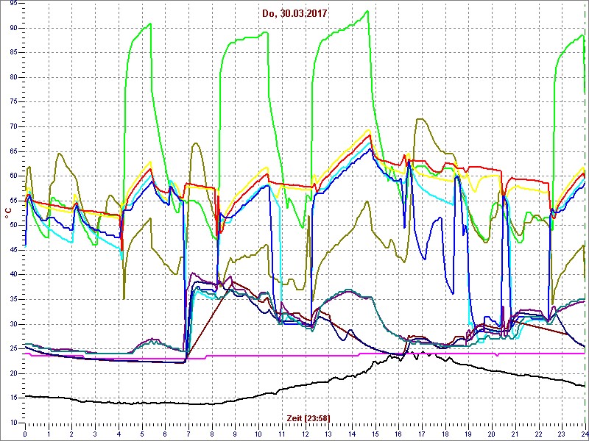Select the 25 tick label on the temperature axis
This screenshot has width=589, height=441.
coord(13,348)
